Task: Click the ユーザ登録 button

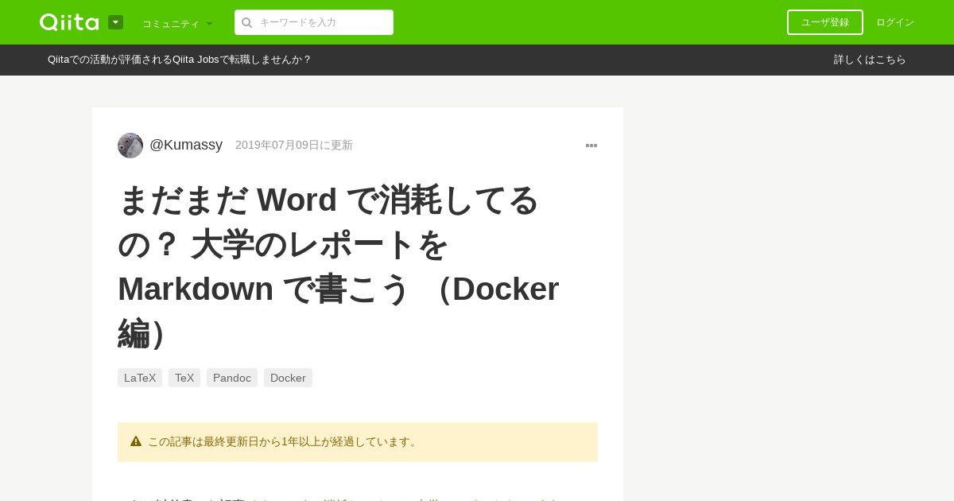Action: (x=825, y=22)
